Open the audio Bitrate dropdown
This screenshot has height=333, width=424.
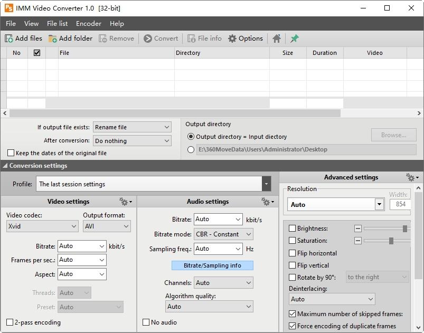(218, 219)
